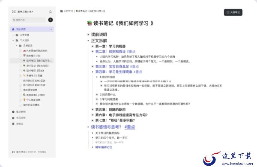Click the #重点 tag after 第三章：宝宝自身具足
Image resolution: width=257 pixels, height=167 pixels.
tap(134, 66)
